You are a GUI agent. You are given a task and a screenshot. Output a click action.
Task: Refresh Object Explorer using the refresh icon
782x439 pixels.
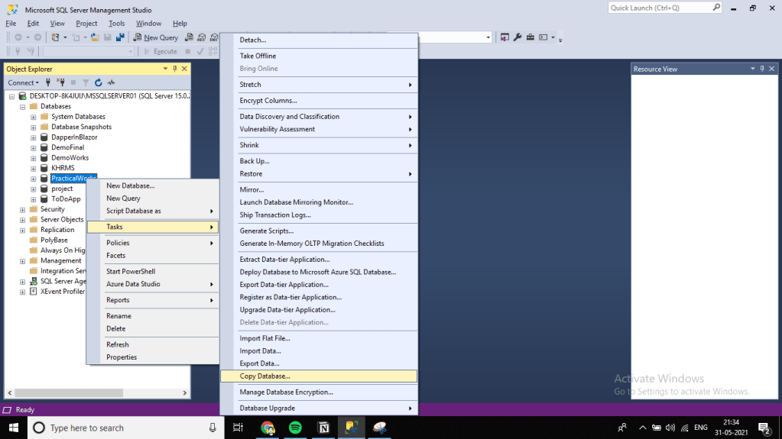pyautogui.click(x=99, y=82)
